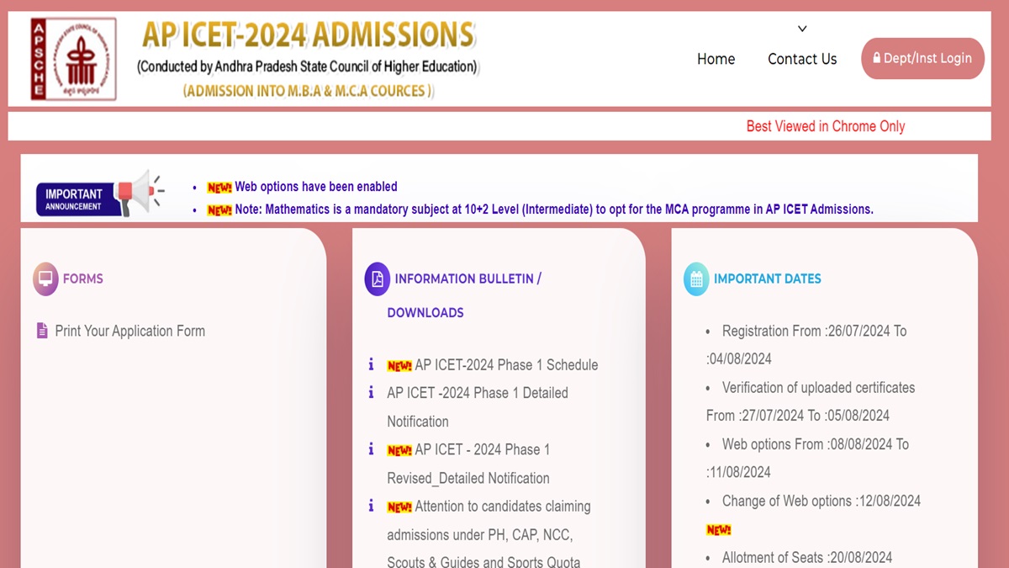Click 'Allotment of Seats :20/08/2024' entry
The width and height of the screenshot is (1009, 568).
click(807, 557)
